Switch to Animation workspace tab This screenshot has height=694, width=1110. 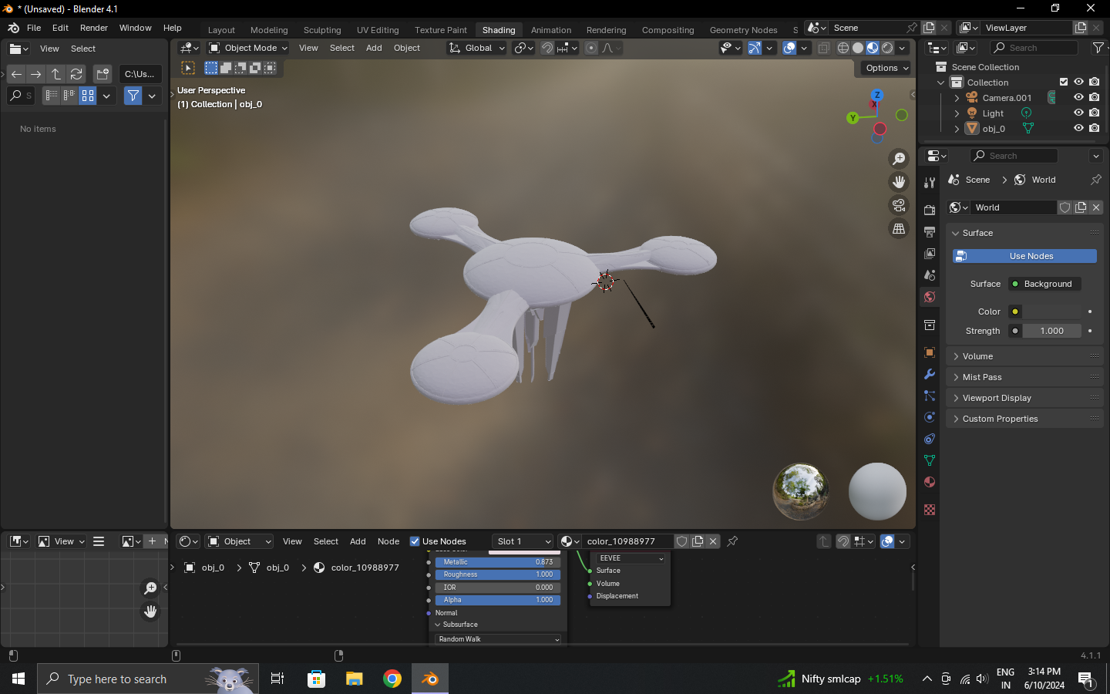[551, 30]
